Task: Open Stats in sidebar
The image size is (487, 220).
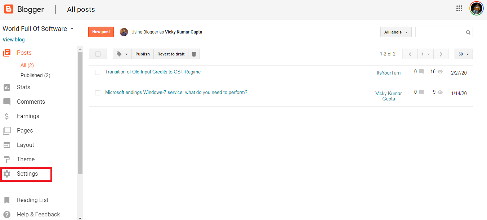Action: point(23,87)
